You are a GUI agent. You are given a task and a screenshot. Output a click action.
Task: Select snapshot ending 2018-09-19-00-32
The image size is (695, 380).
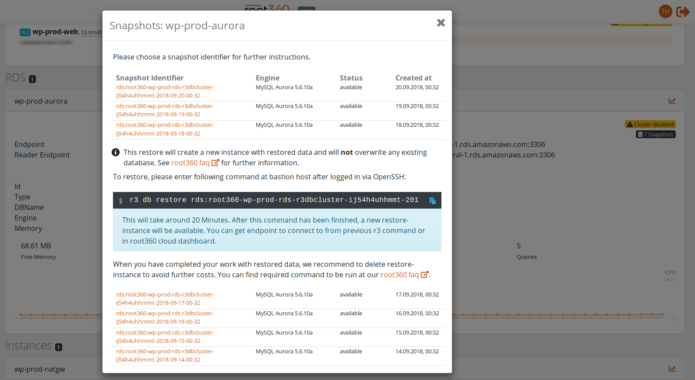(165, 110)
